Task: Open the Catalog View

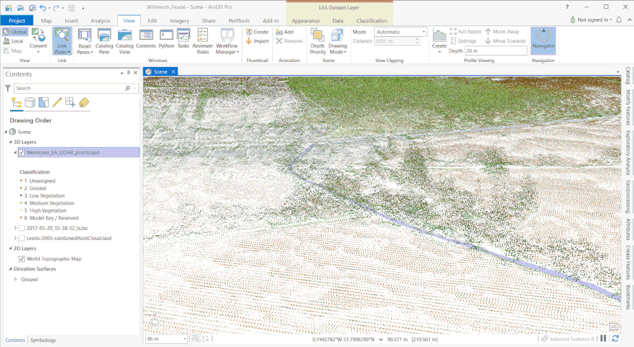Action: (x=124, y=41)
